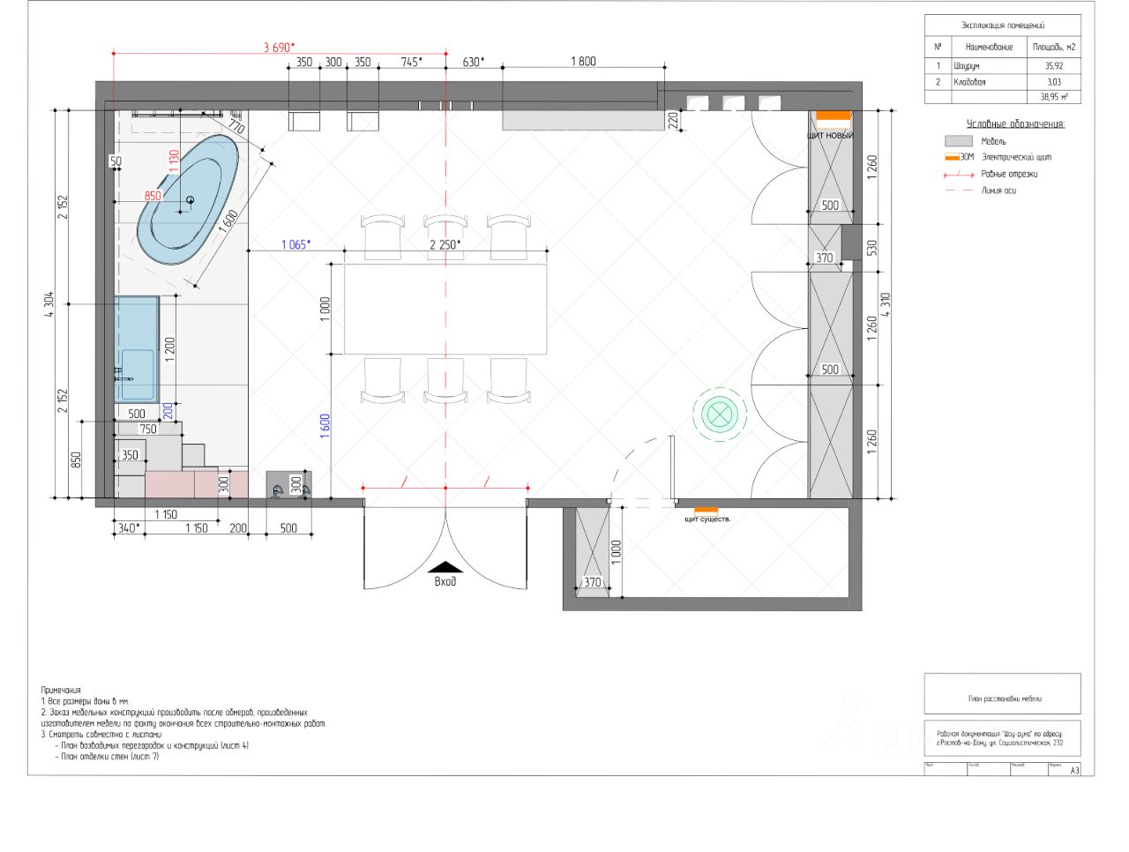Click the "Примечания:" notes heading
1129x852 pixels.
[x=62, y=691]
